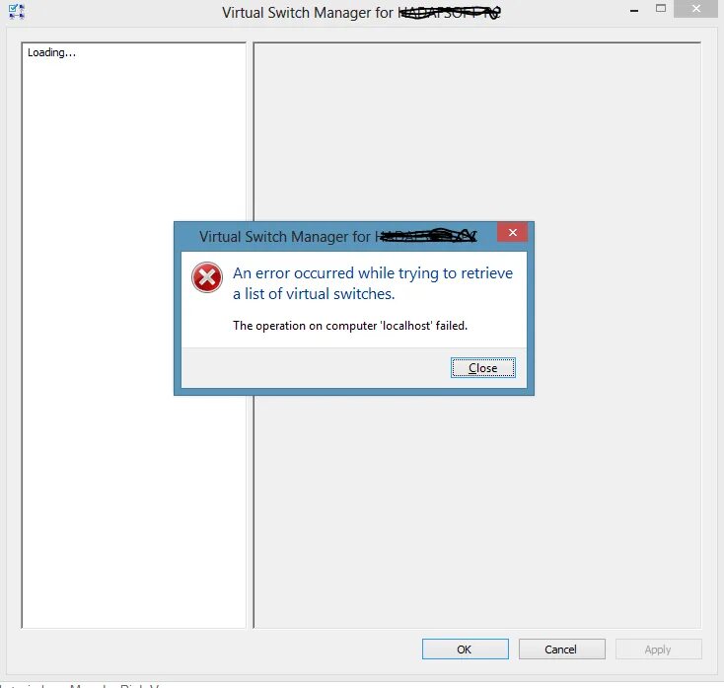Select the 'Loading...' text in left pane
The height and width of the screenshot is (688, 724).
(x=51, y=52)
